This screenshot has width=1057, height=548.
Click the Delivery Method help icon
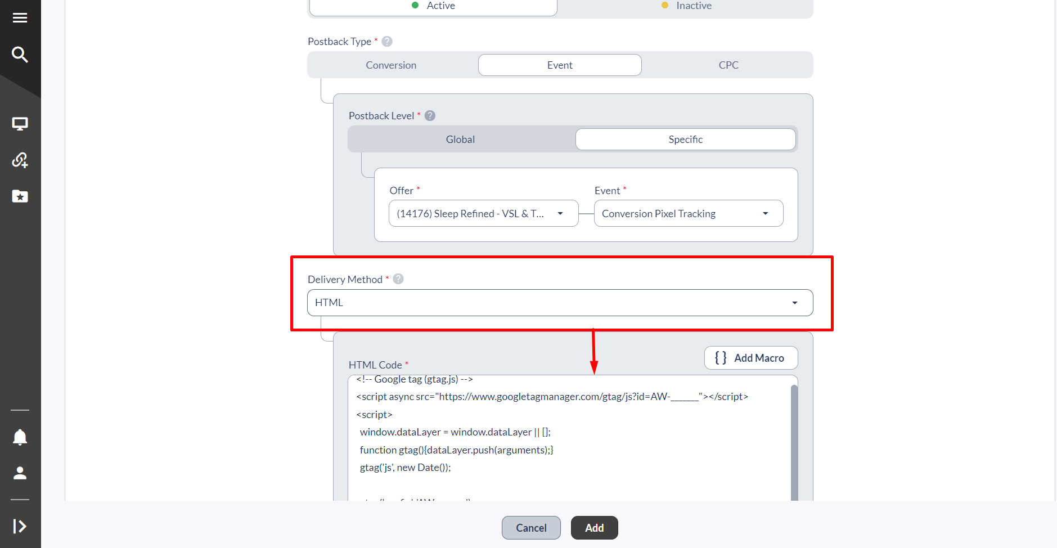398,279
